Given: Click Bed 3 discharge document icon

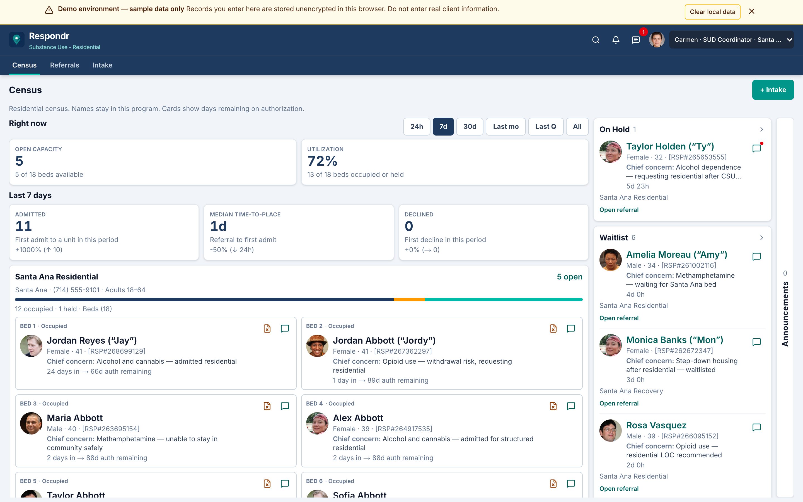Looking at the screenshot, I should (267, 406).
